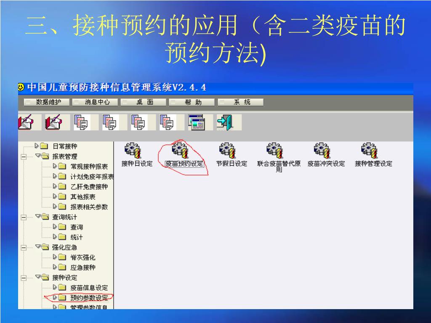Click the folder icon beside 常规接种报表
This screenshot has height=323, width=431.
point(62,167)
